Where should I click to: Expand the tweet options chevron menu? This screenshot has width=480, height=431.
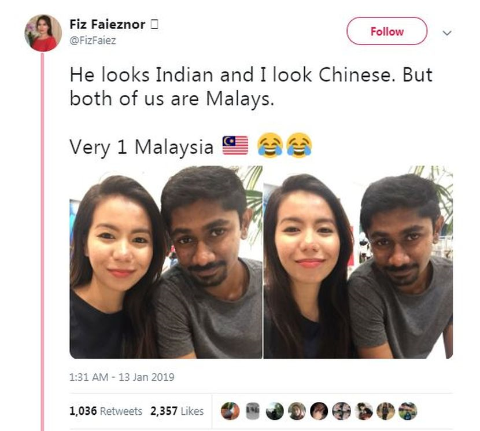click(x=447, y=33)
